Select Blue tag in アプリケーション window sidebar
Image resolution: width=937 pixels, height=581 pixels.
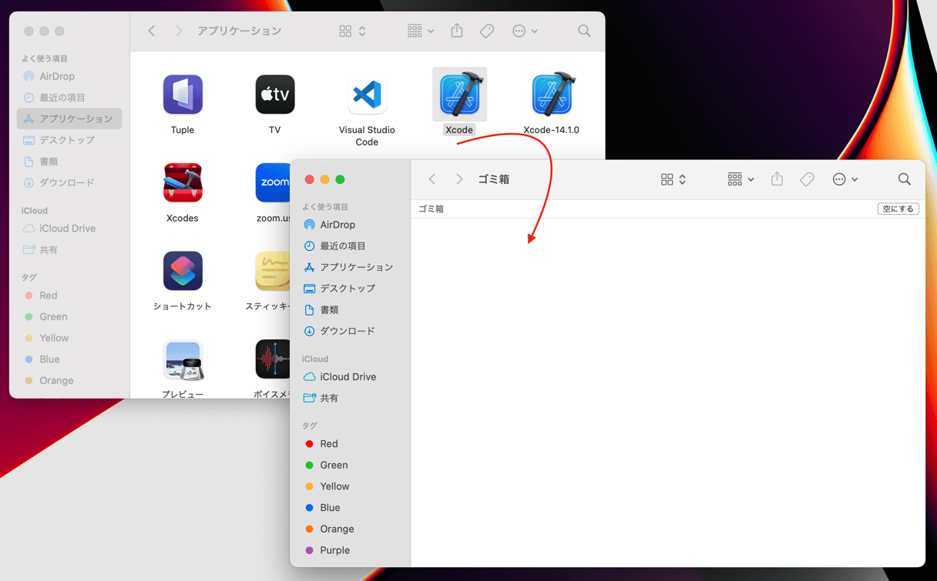tap(69, 359)
